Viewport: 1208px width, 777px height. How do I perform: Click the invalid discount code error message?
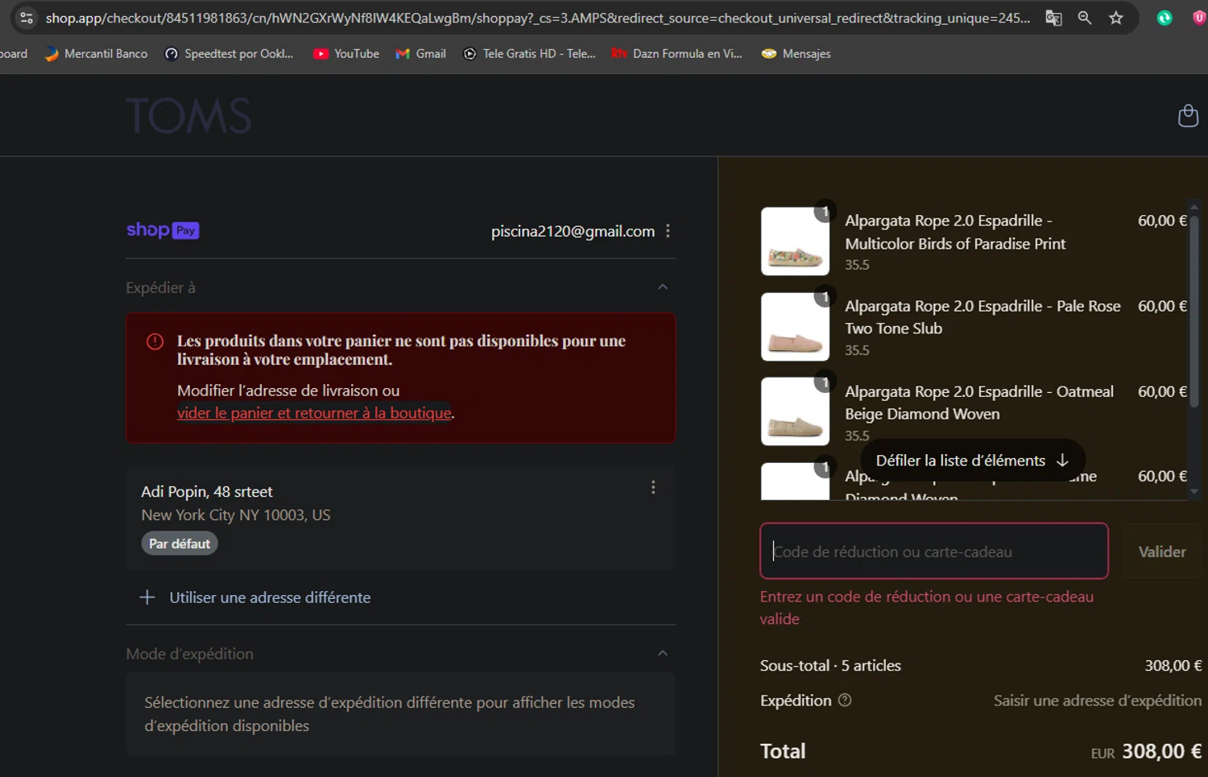[926, 608]
